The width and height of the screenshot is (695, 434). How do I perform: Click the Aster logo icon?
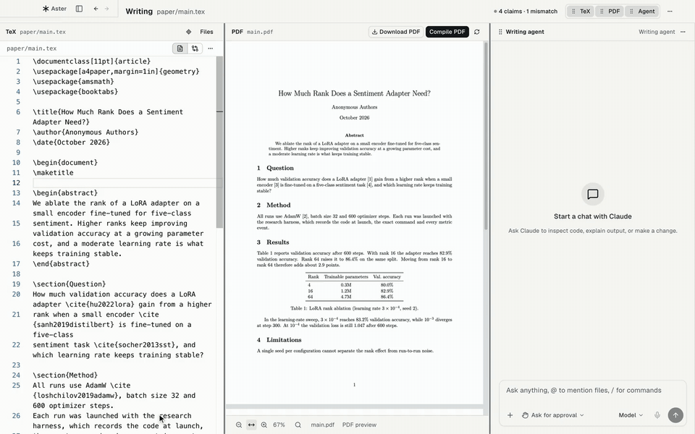[46, 9]
